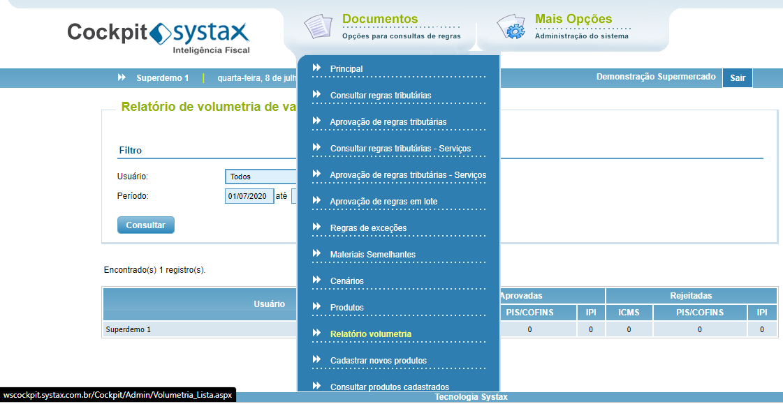Click Encontrado(s) 1 registro(s) text
This screenshot has width=783, height=404.
coord(155,270)
